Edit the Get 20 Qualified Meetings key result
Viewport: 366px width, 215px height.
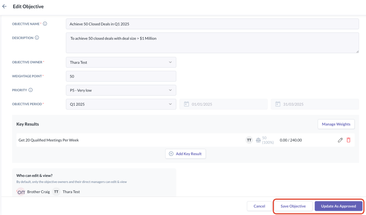point(340,140)
